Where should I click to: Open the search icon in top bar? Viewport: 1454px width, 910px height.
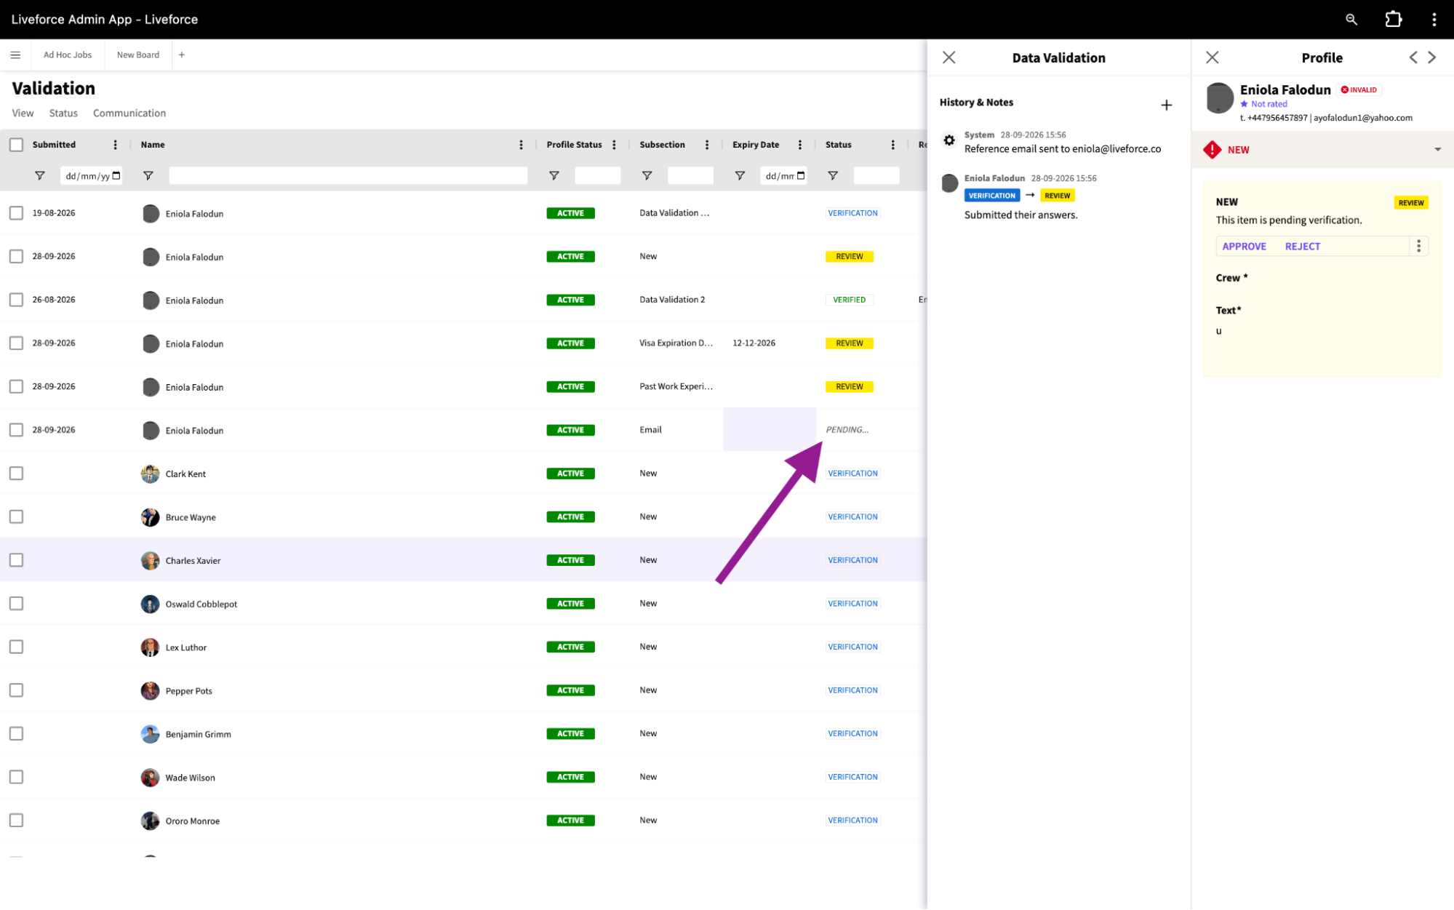(1351, 20)
